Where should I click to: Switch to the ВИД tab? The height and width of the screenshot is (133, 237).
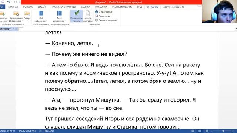(140, 7)
